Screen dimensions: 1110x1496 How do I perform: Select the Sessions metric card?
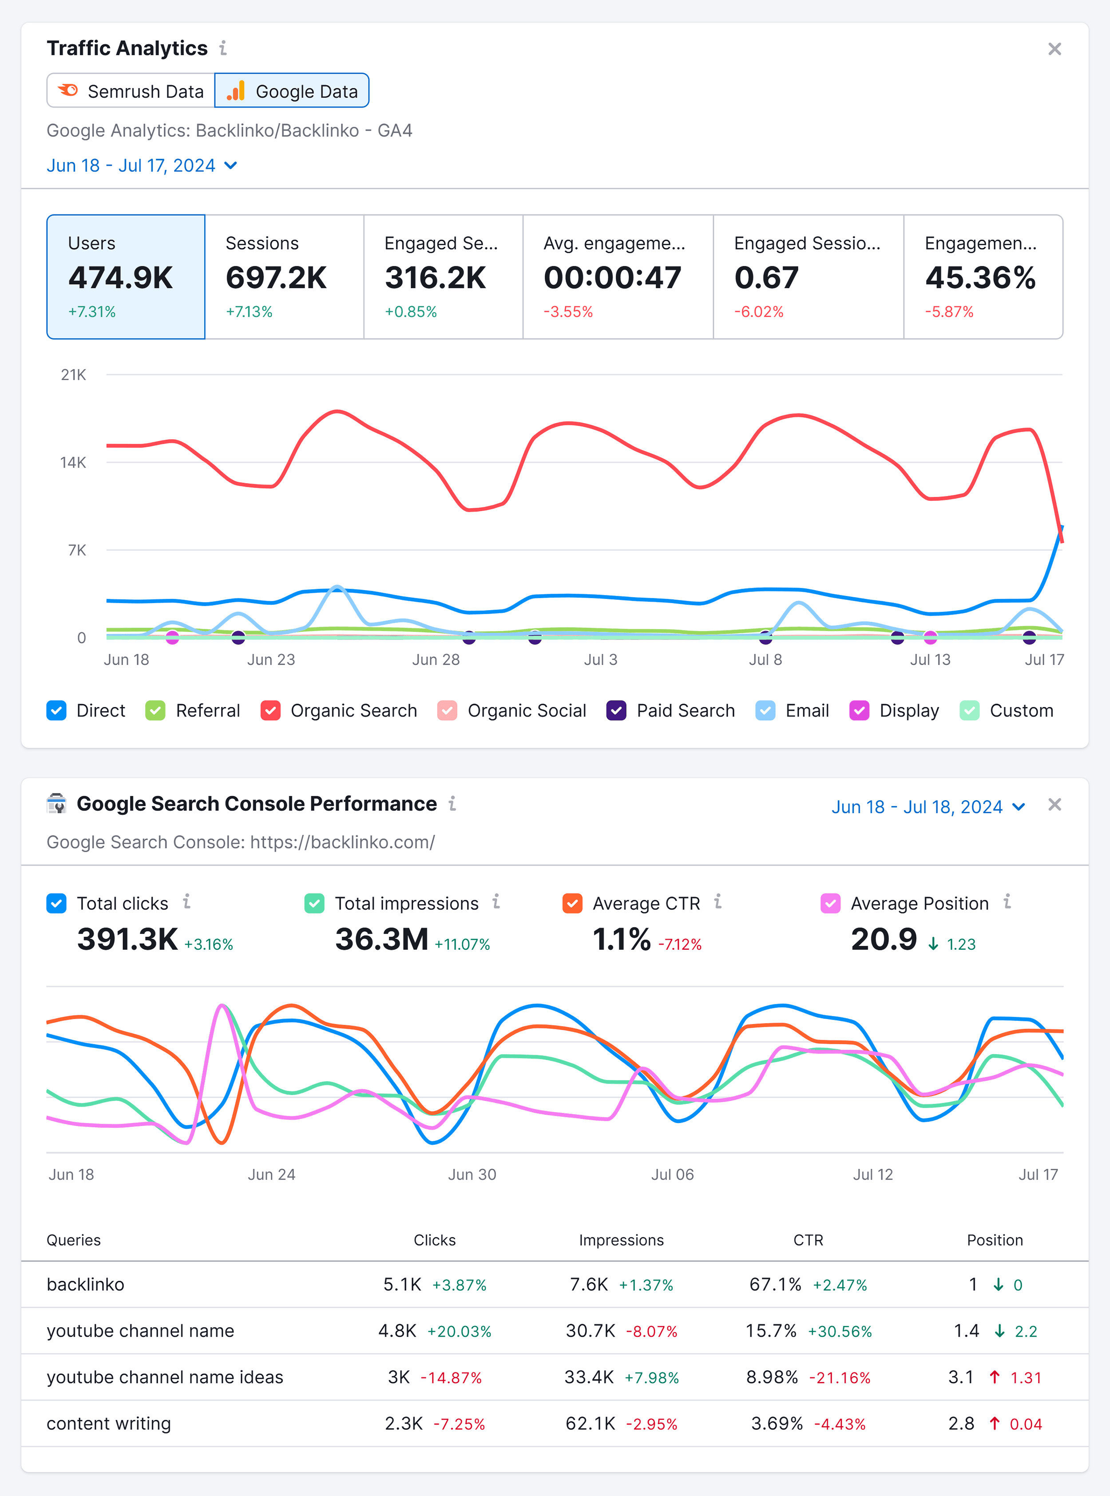(x=284, y=276)
